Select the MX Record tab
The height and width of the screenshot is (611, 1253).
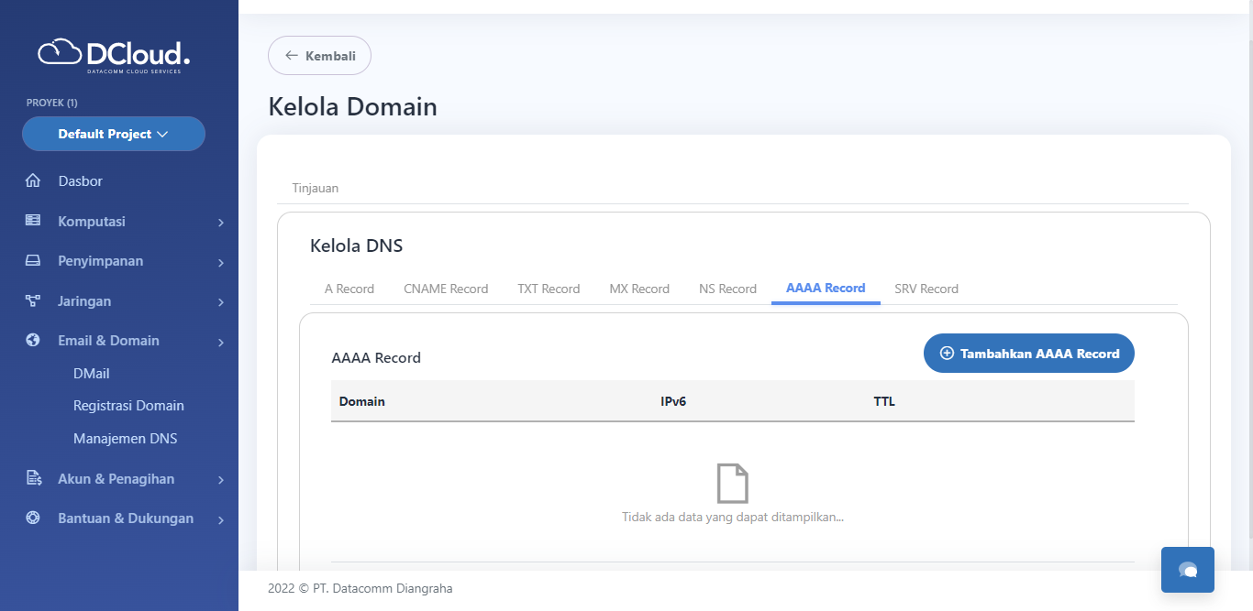point(639,289)
